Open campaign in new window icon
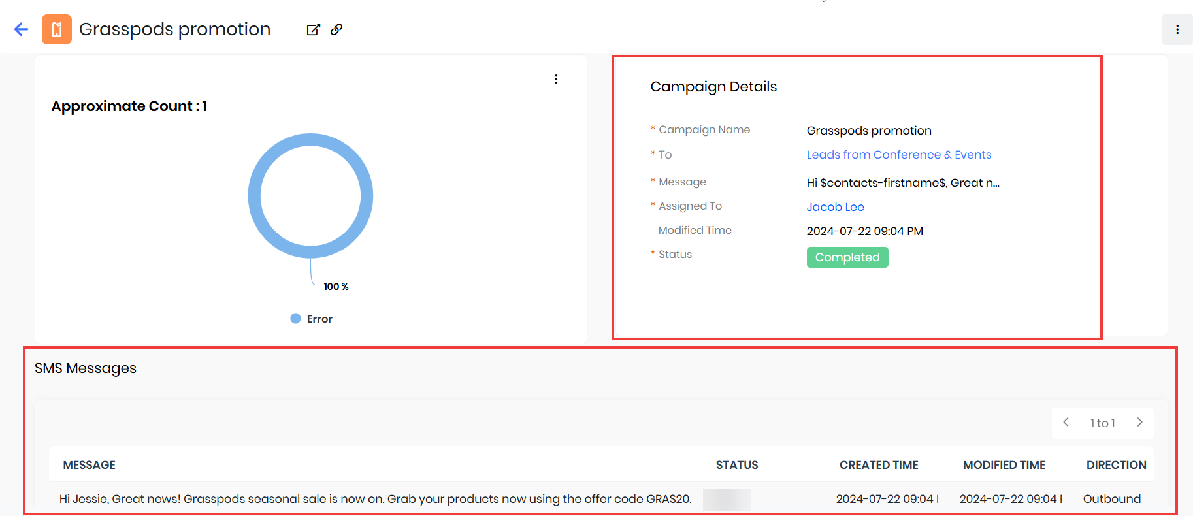Screen dimensions: 1193x516 pyautogui.click(x=314, y=29)
